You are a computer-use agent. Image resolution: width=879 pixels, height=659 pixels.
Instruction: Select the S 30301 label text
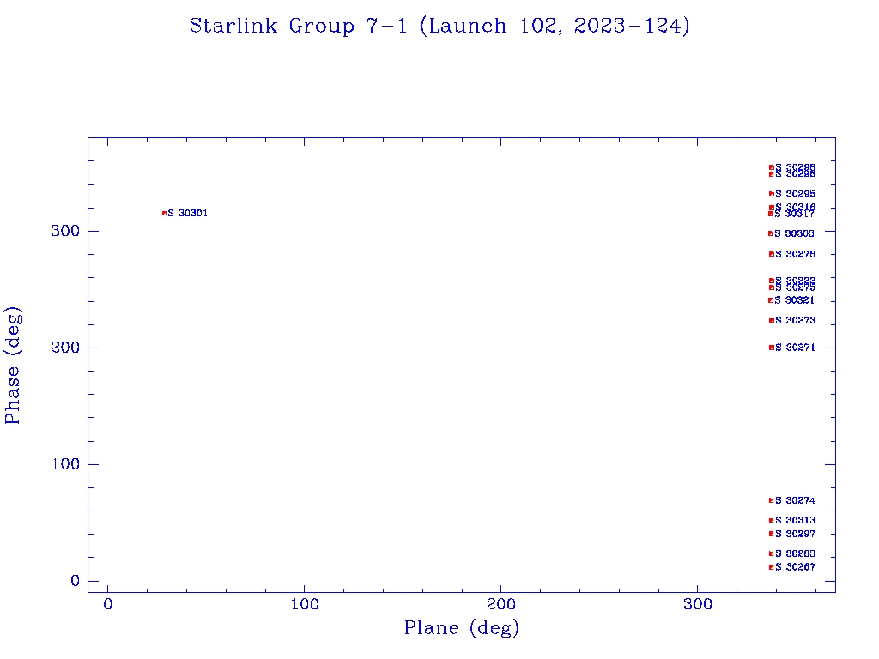pyautogui.click(x=188, y=213)
